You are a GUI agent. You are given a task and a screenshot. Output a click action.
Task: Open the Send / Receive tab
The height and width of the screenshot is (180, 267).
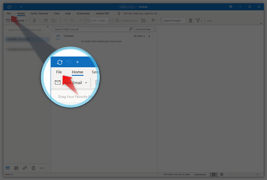click(x=39, y=13)
